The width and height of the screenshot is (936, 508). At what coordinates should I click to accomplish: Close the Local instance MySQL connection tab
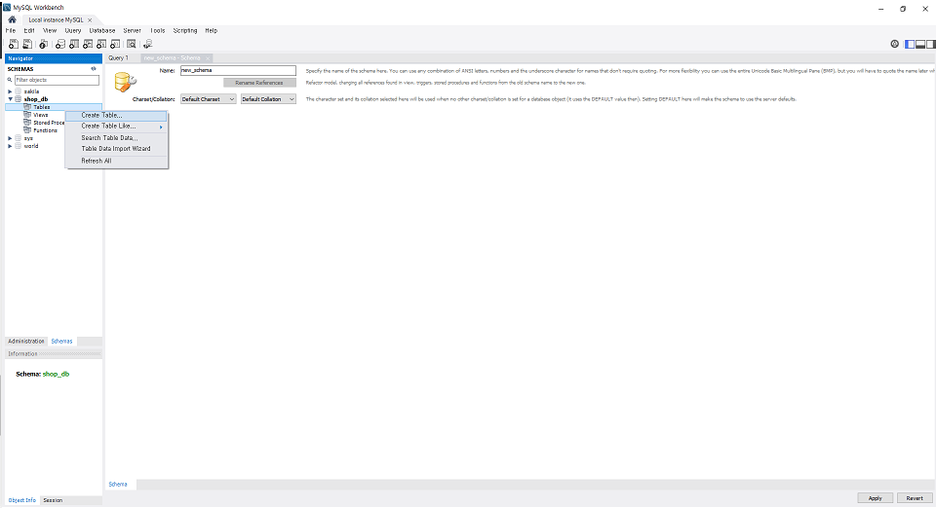point(90,20)
